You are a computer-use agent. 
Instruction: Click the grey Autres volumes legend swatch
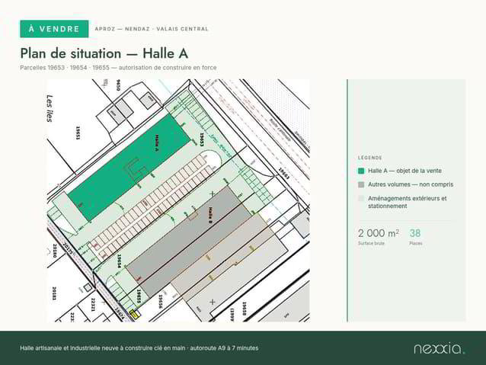(361, 184)
